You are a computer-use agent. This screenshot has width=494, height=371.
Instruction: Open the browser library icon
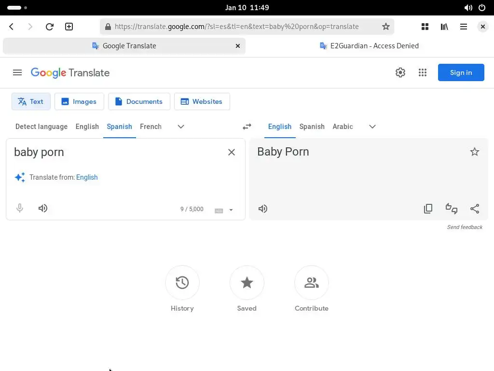444,27
